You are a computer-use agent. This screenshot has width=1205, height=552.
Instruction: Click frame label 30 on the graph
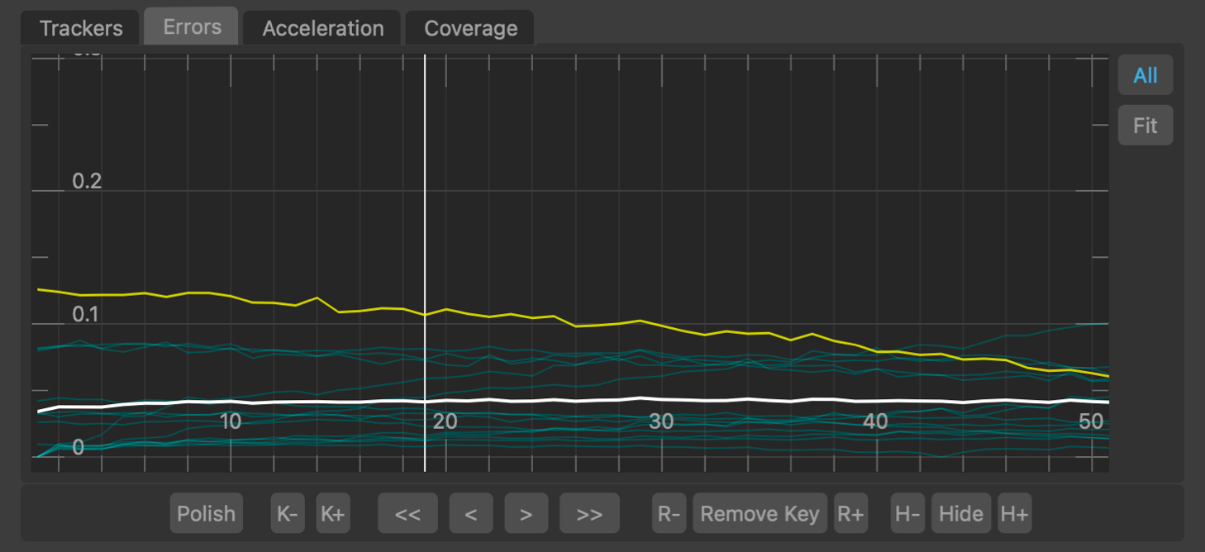(x=661, y=421)
